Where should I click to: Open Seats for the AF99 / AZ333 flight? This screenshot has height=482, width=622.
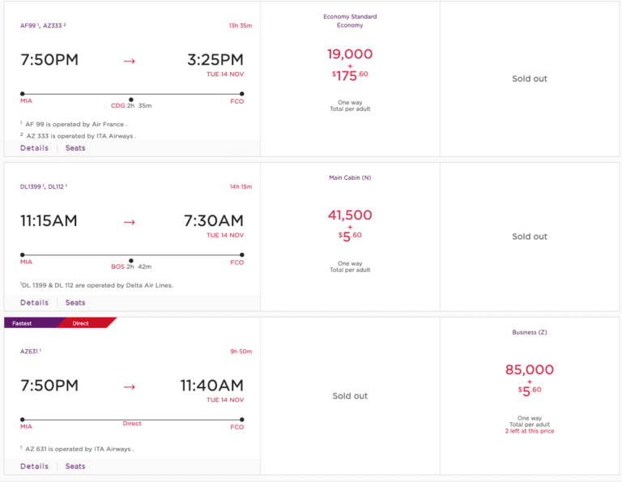(75, 148)
